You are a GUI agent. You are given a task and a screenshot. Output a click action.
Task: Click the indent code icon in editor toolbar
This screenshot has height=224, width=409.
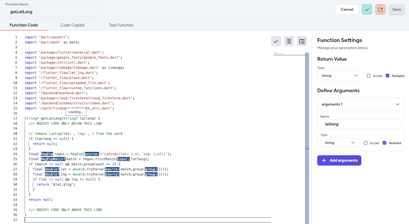click(x=302, y=41)
